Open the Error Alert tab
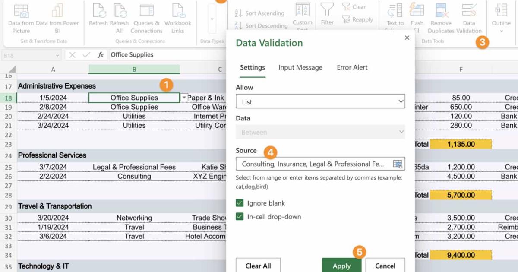 click(352, 67)
